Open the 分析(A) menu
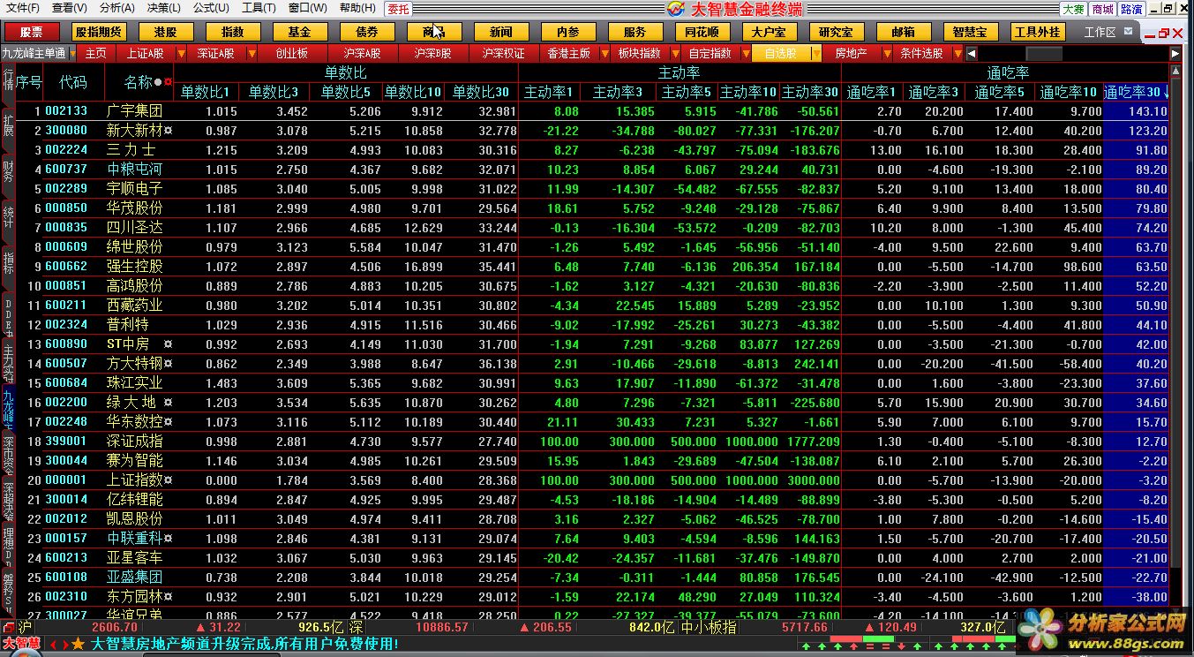This screenshot has height=657, width=1194. click(x=116, y=8)
